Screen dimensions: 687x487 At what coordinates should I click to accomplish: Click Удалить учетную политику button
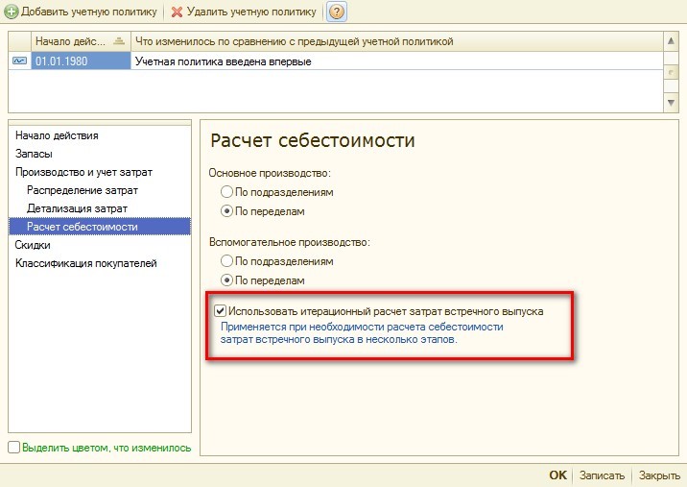(x=244, y=12)
